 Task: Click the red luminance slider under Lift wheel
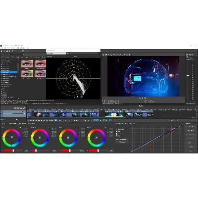[x=13, y=150]
